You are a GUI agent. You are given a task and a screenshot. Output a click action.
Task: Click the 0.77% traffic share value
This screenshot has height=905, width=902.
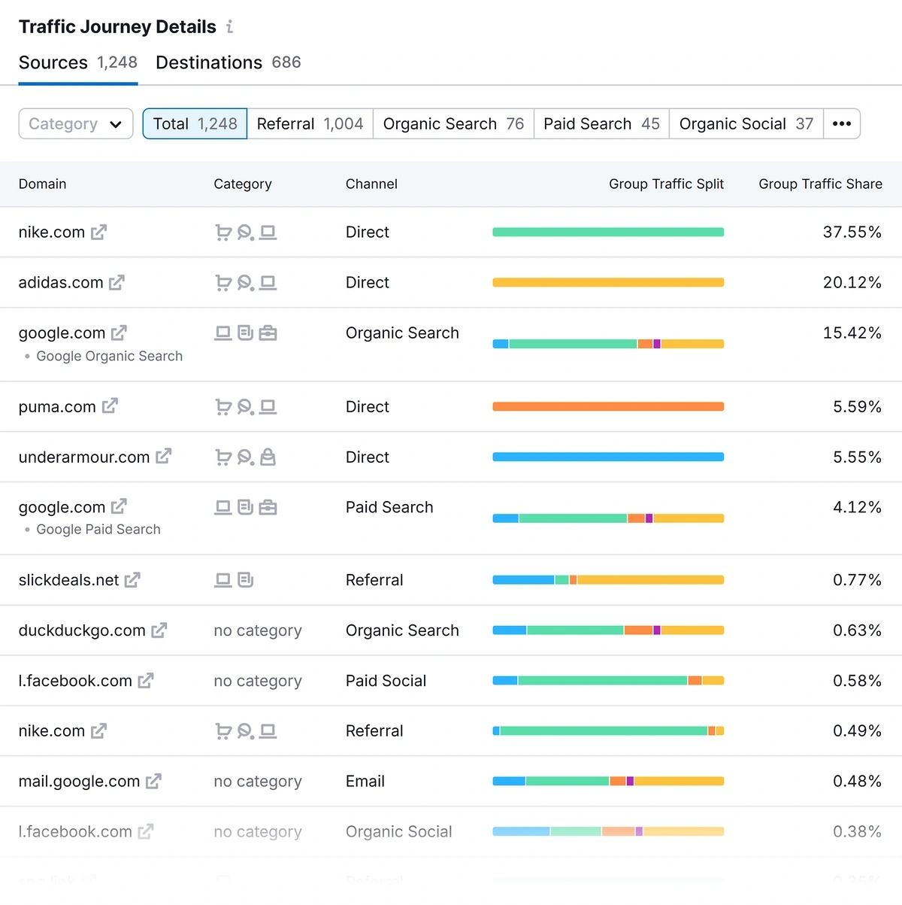click(857, 580)
